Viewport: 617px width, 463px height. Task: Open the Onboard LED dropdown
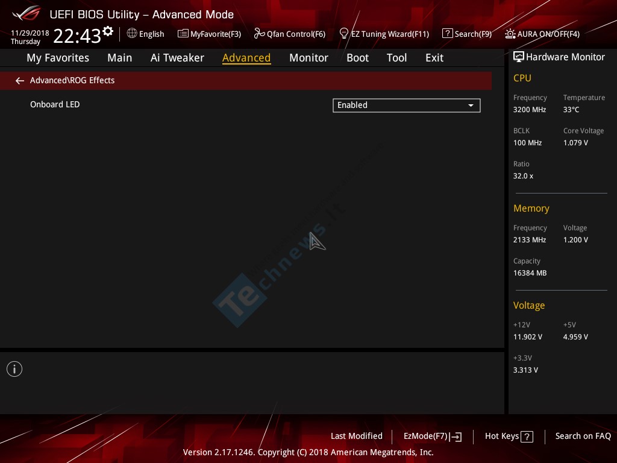coord(407,106)
